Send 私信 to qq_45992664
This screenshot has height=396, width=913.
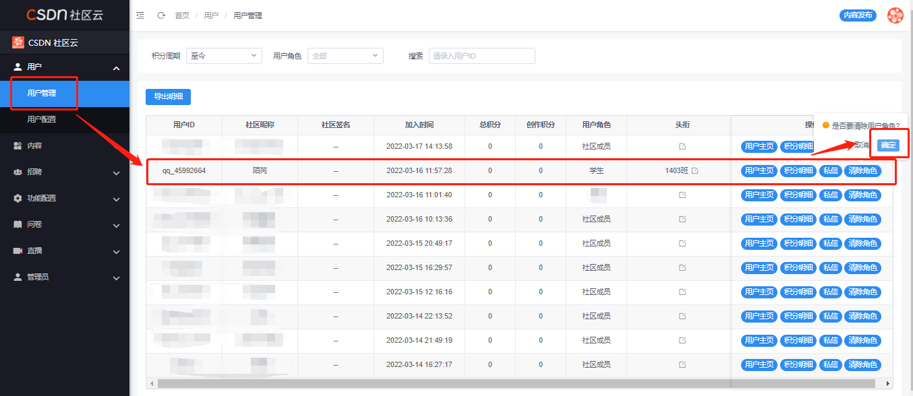click(831, 170)
